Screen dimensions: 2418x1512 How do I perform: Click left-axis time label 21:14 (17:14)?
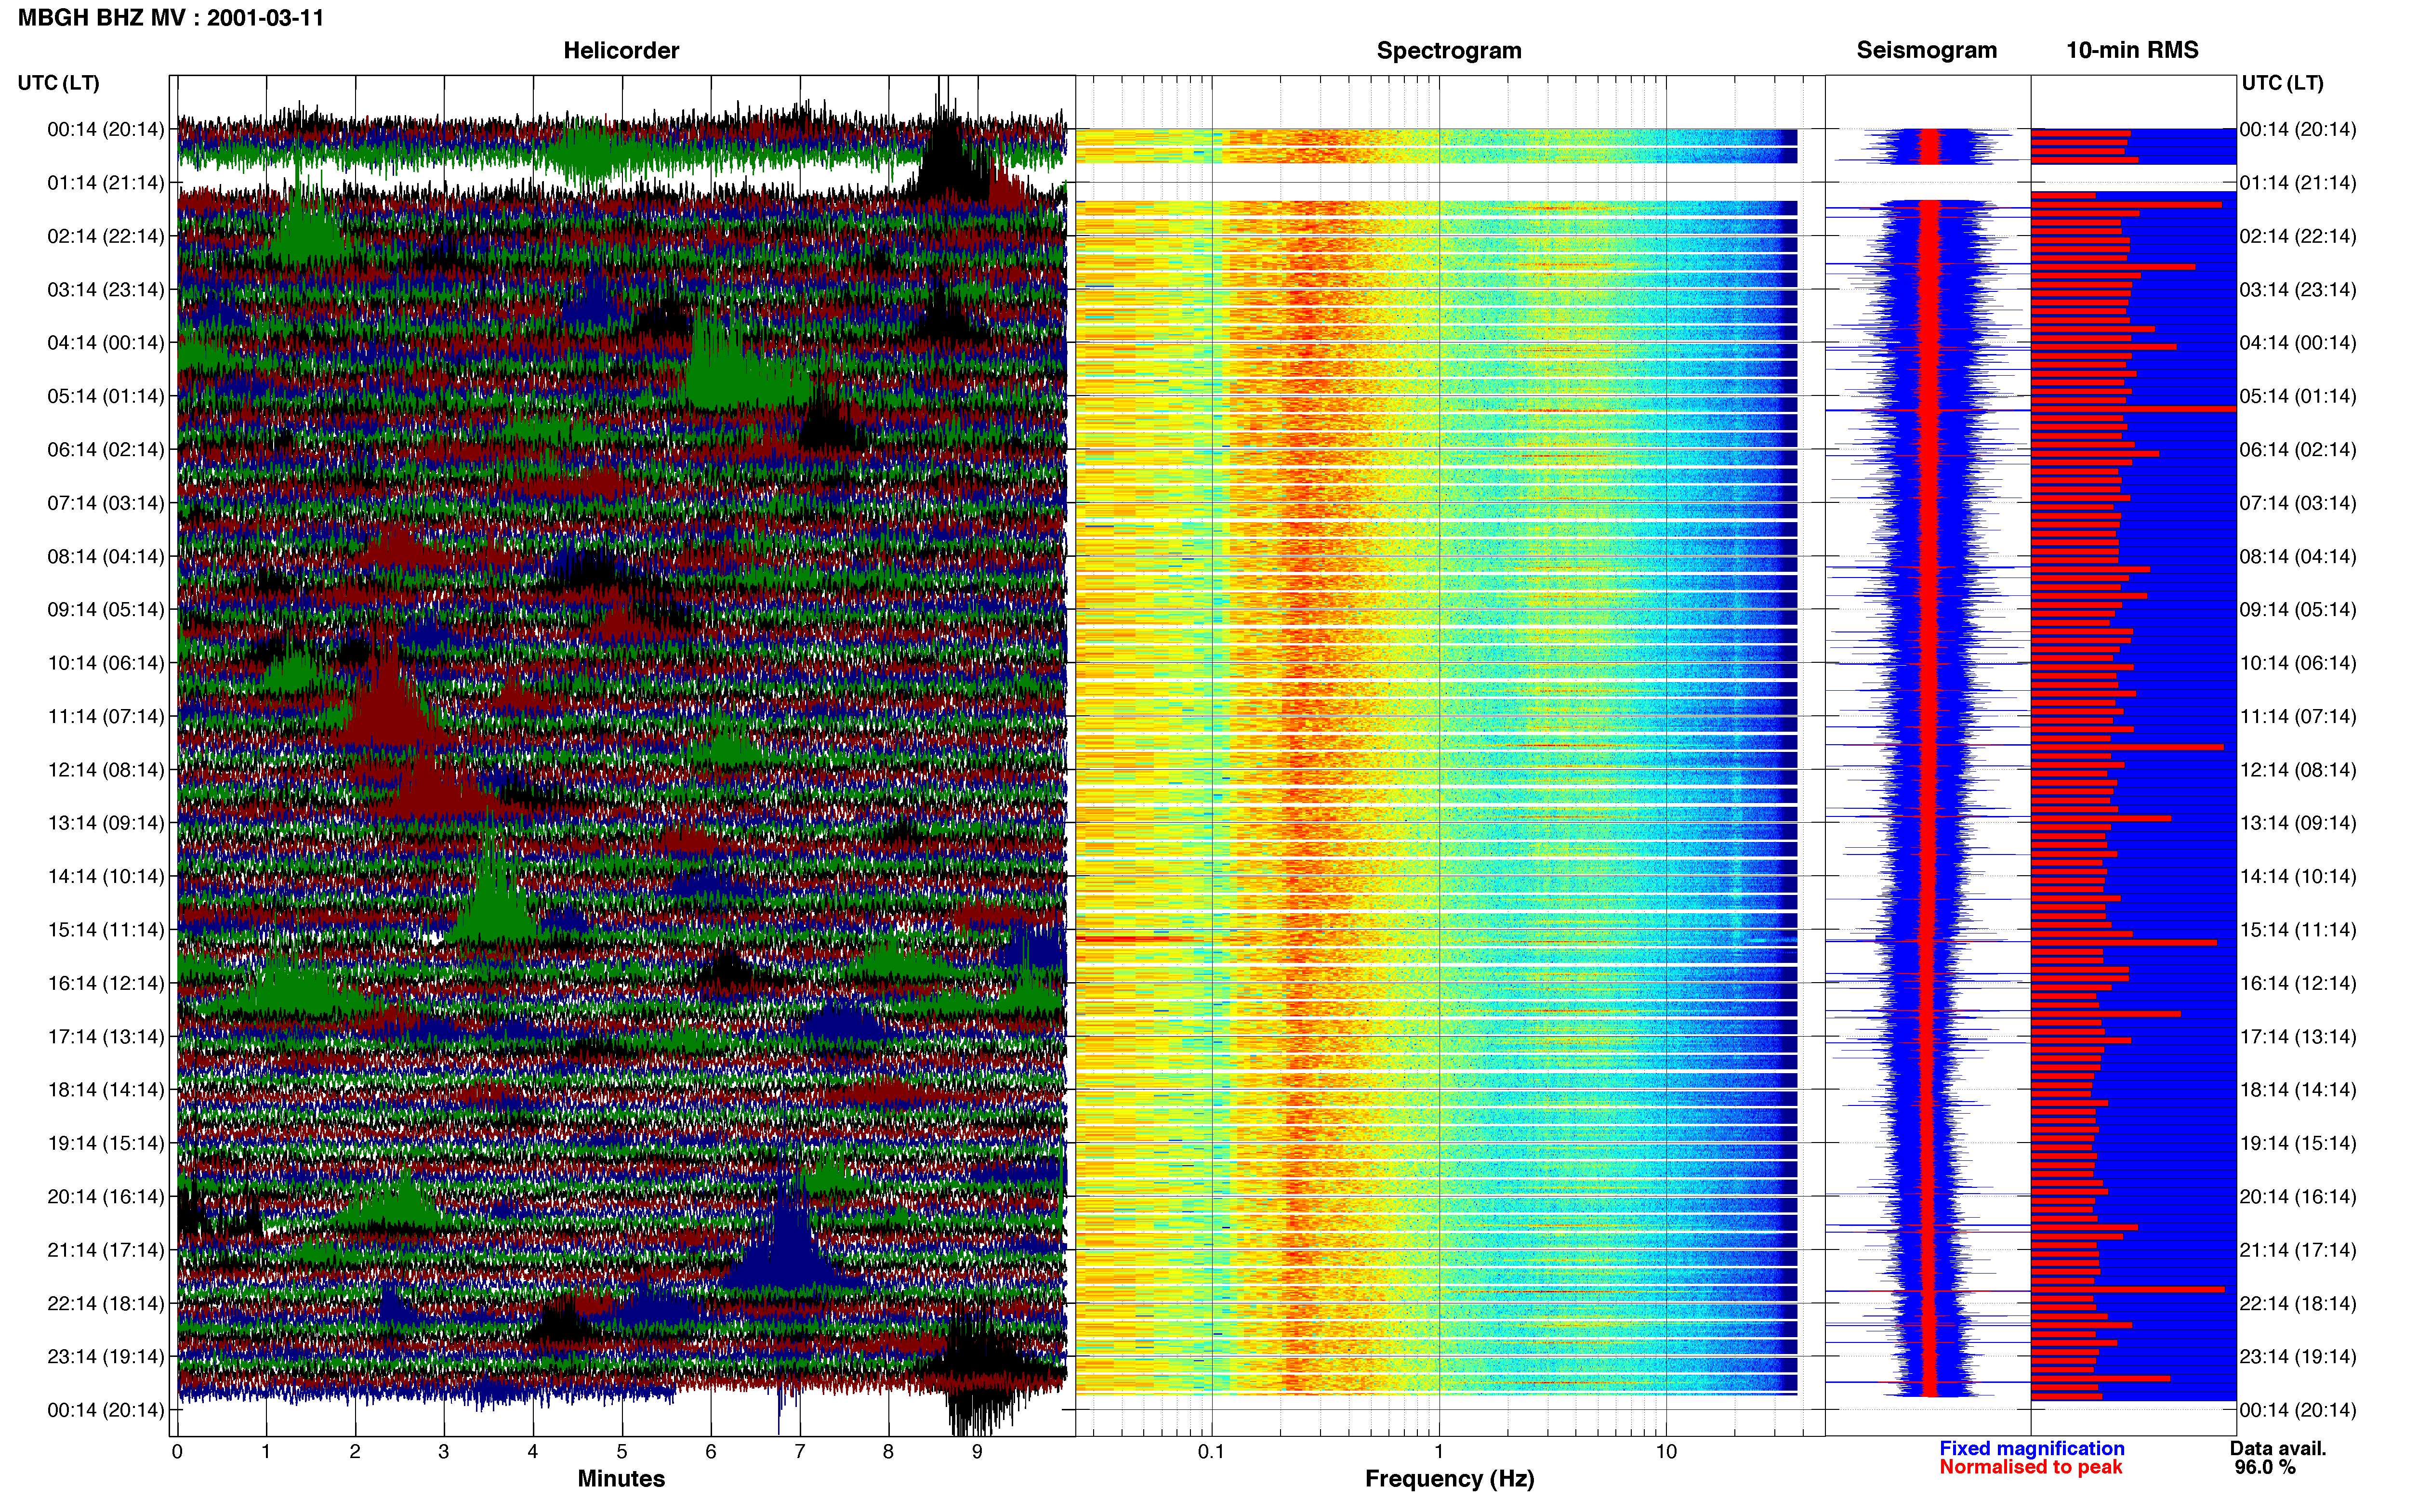[x=106, y=1250]
